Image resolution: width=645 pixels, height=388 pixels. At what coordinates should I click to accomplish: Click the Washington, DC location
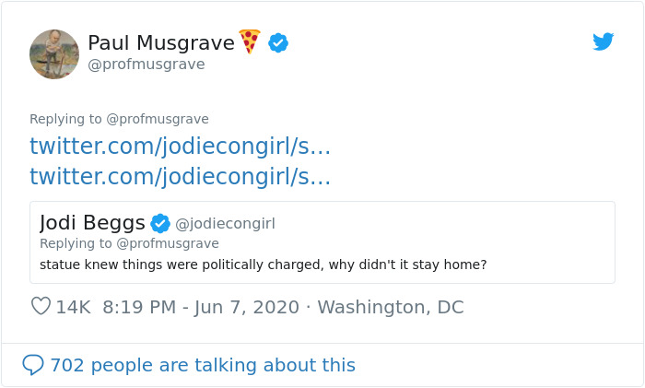(x=390, y=307)
